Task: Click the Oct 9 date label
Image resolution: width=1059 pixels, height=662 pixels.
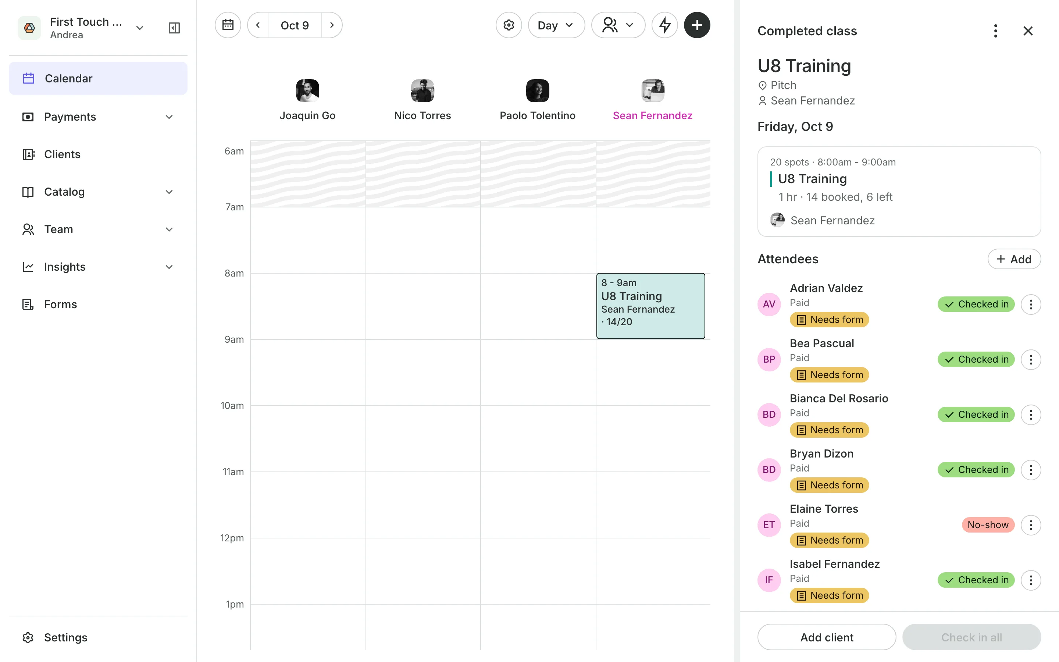Action: [295, 25]
